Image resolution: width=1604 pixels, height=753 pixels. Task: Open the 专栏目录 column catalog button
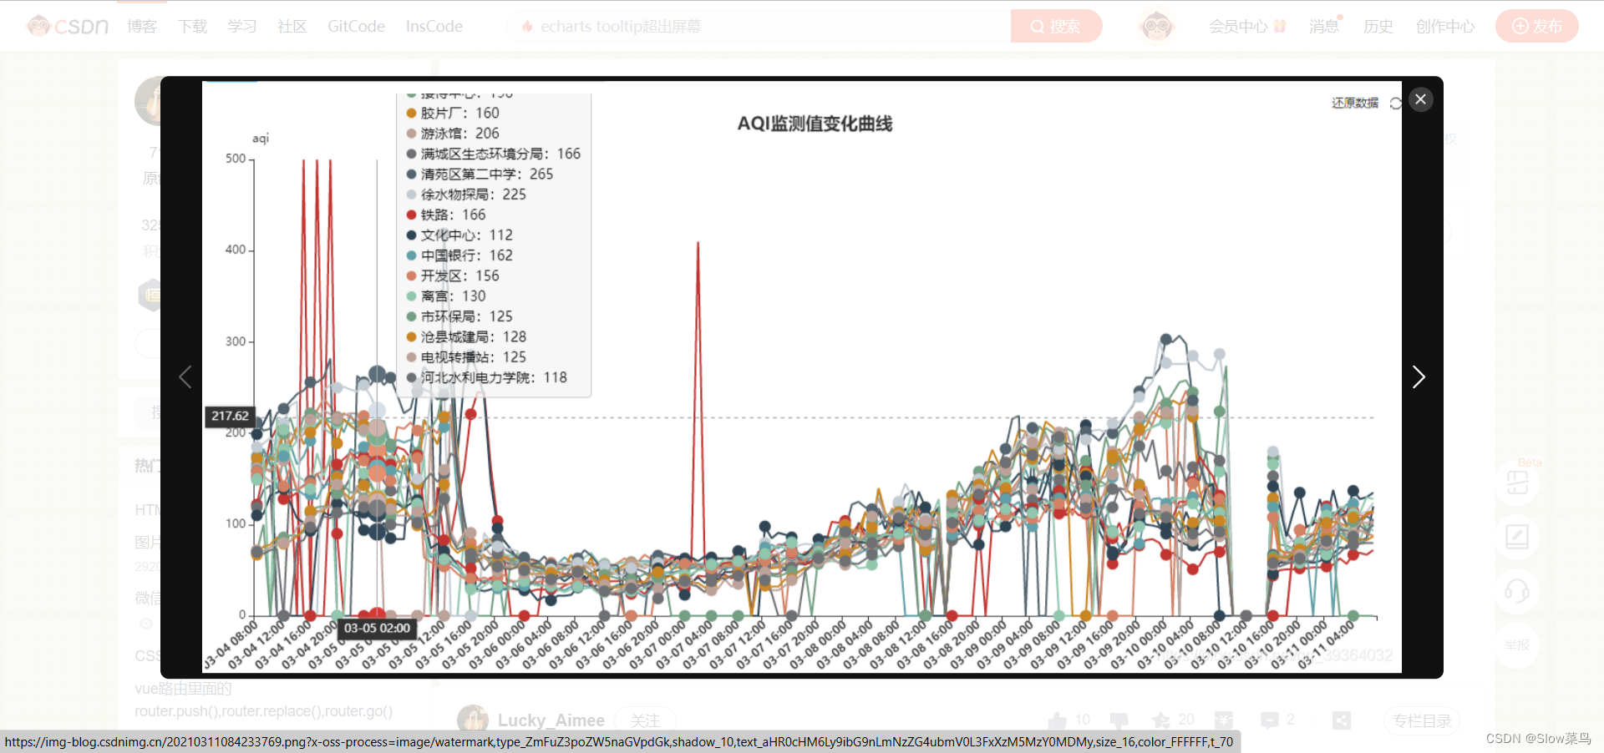[1422, 720]
